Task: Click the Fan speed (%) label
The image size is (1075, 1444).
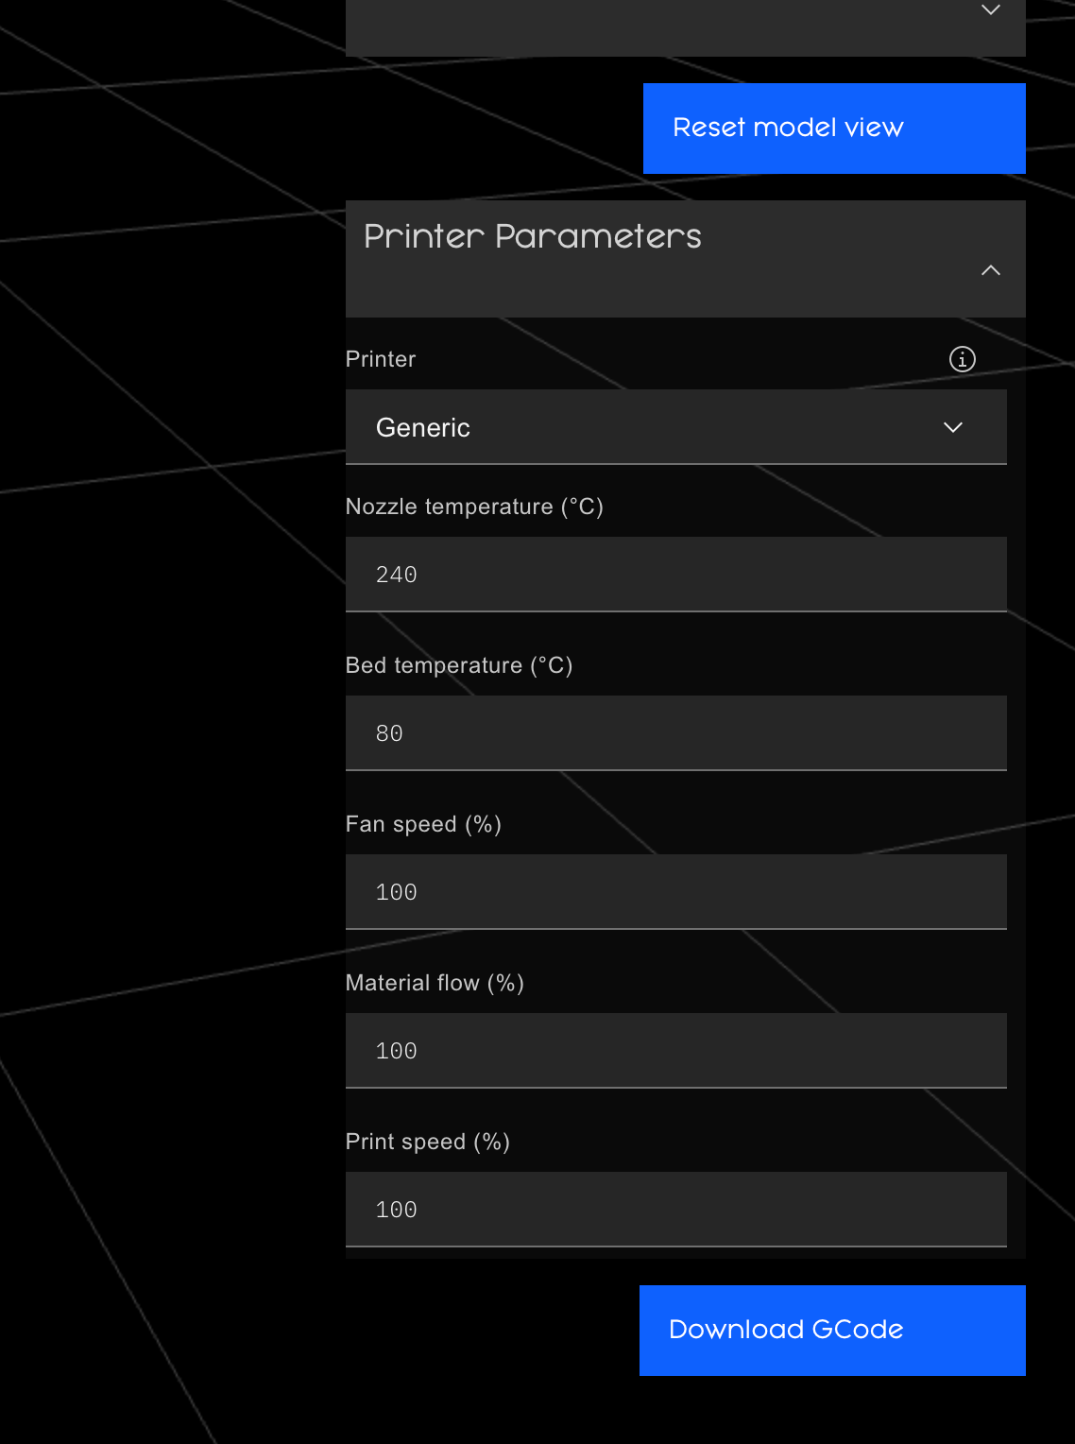Action: [423, 824]
